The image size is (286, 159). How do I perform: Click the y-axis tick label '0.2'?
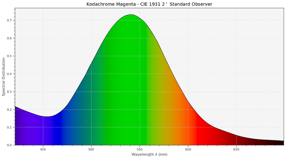point(9,109)
